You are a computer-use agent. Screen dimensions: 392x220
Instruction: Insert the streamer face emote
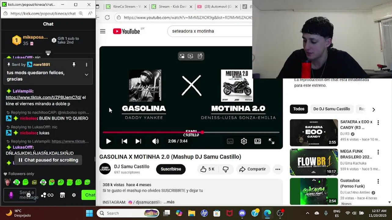point(8,182)
